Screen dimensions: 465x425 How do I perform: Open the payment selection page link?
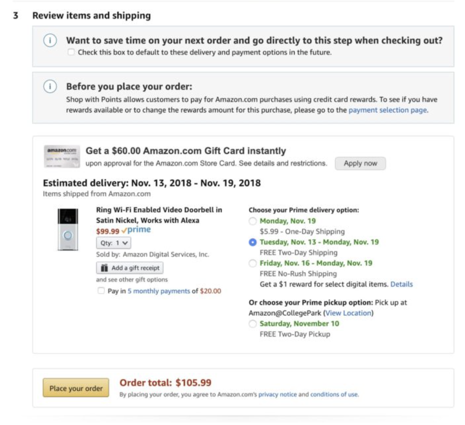pos(387,110)
